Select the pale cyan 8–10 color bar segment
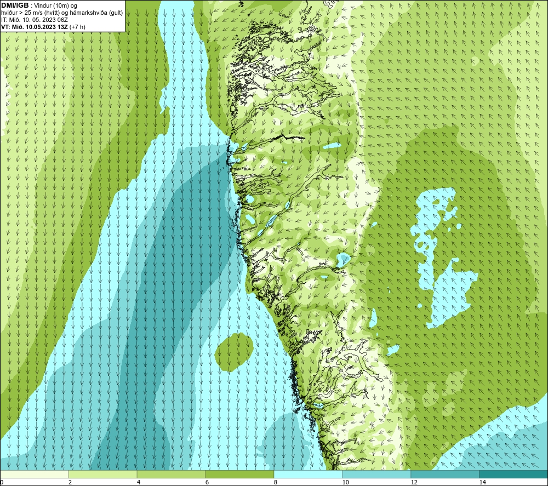The width and height of the screenshot is (548, 486). point(308,474)
